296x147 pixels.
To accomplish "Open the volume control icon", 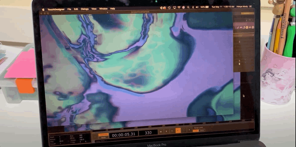I will (x=197, y=7).
